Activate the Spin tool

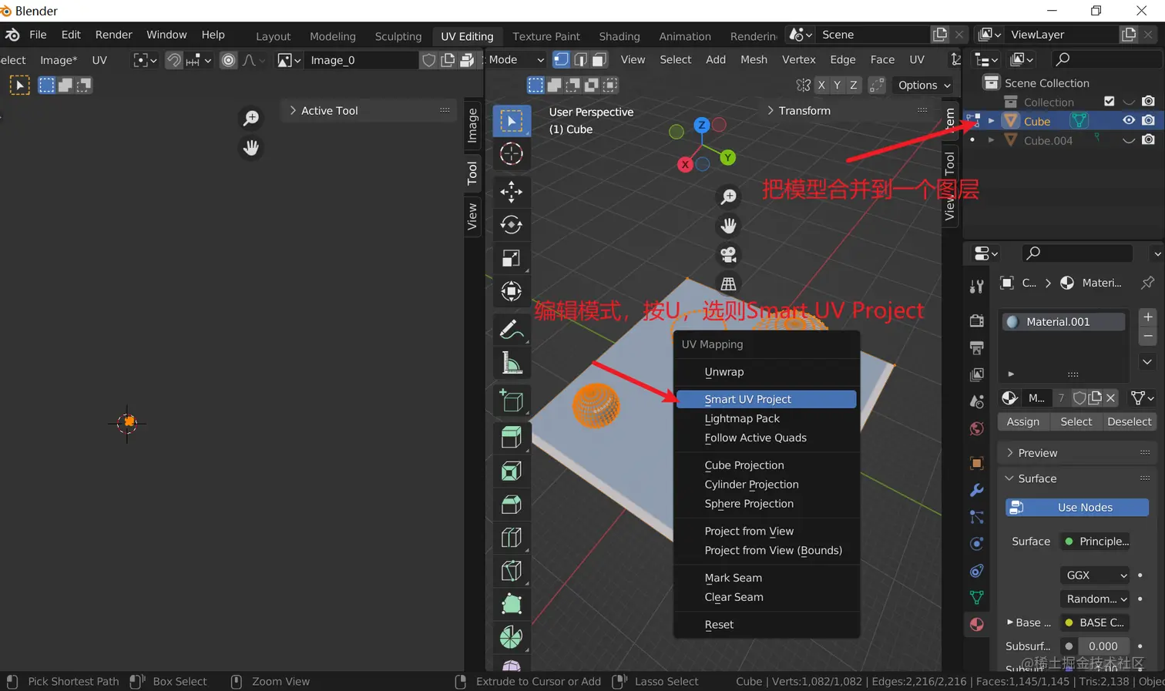click(512, 637)
